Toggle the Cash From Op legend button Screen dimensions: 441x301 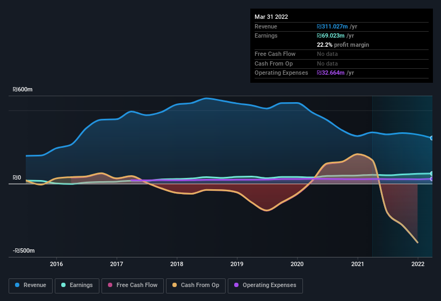click(196, 285)
